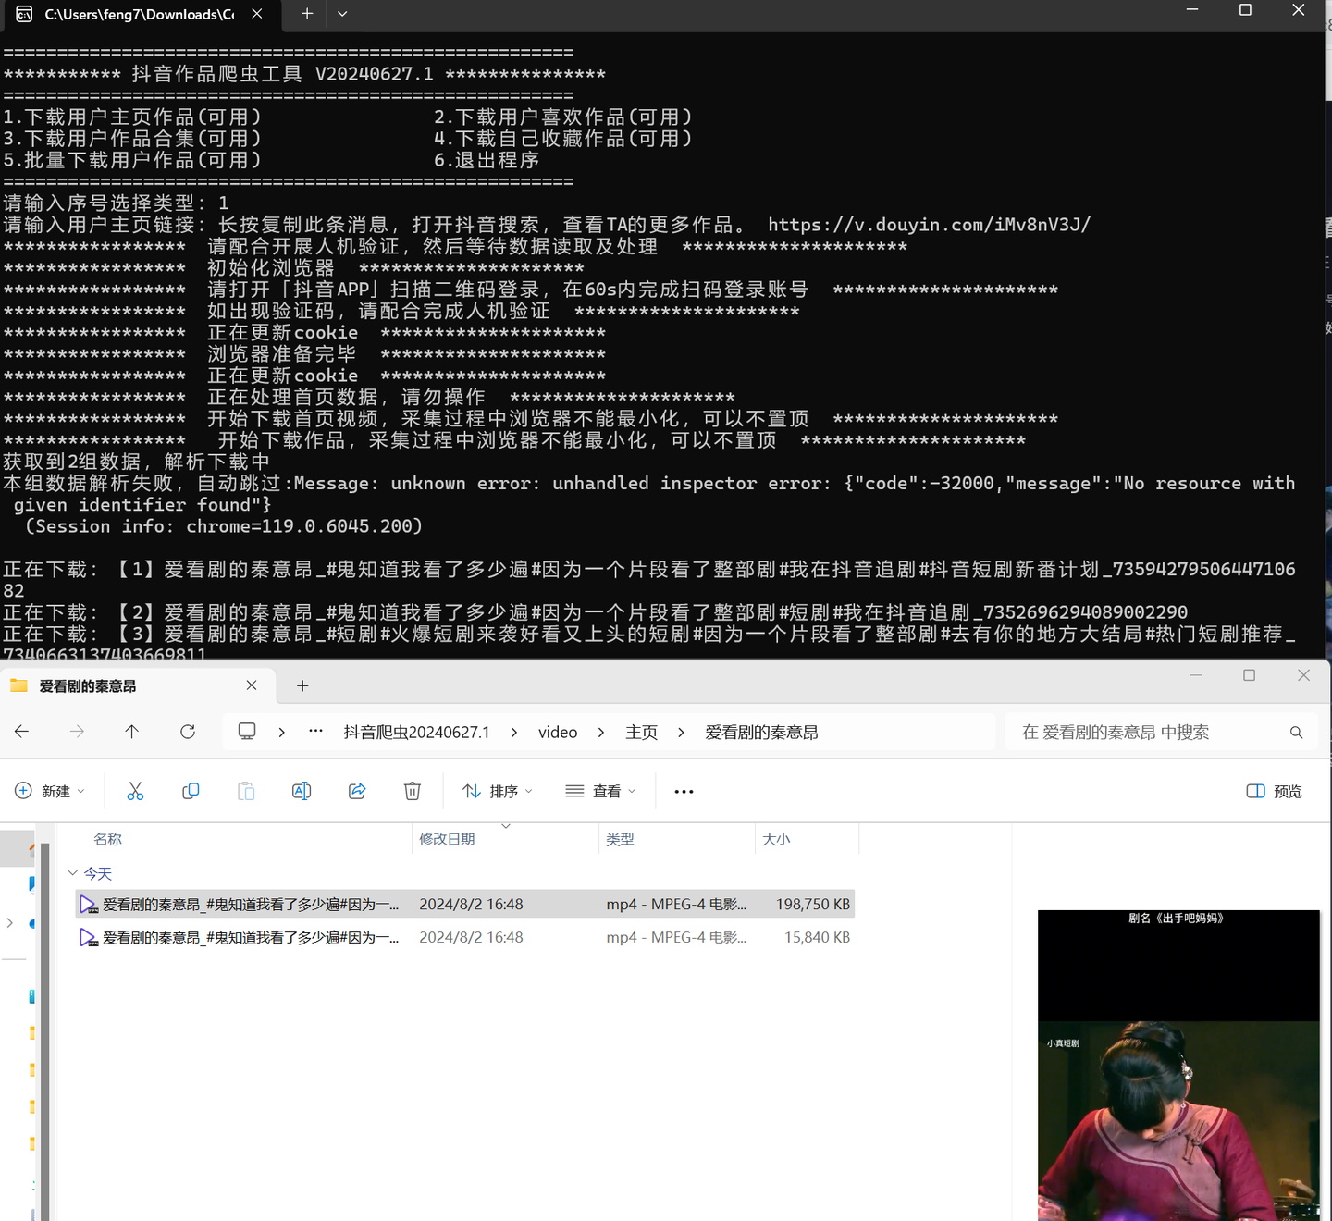Open the terminal tab dropdown chevron

coord(342,14)
